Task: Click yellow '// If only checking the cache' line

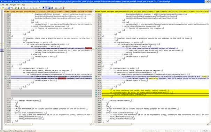Action: tap(139, 91)
